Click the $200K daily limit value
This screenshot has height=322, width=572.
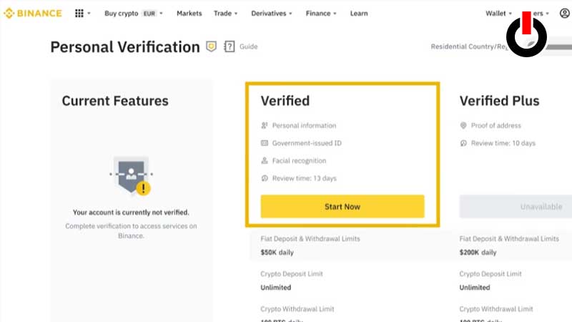click(x=478, y=253)
